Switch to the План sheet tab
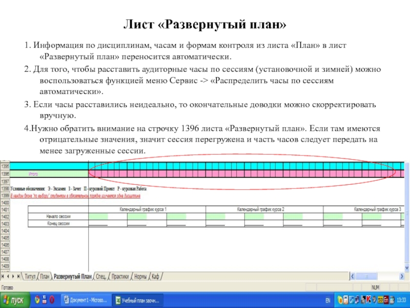Viewport: 410px width, 308px height. [45, 277]
